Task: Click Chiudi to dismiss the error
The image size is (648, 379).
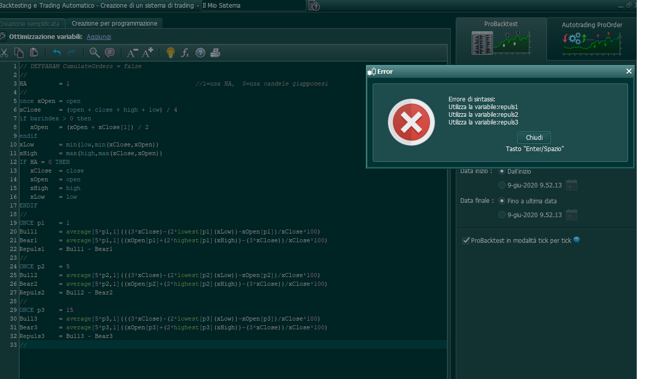Action: point(534,138)
